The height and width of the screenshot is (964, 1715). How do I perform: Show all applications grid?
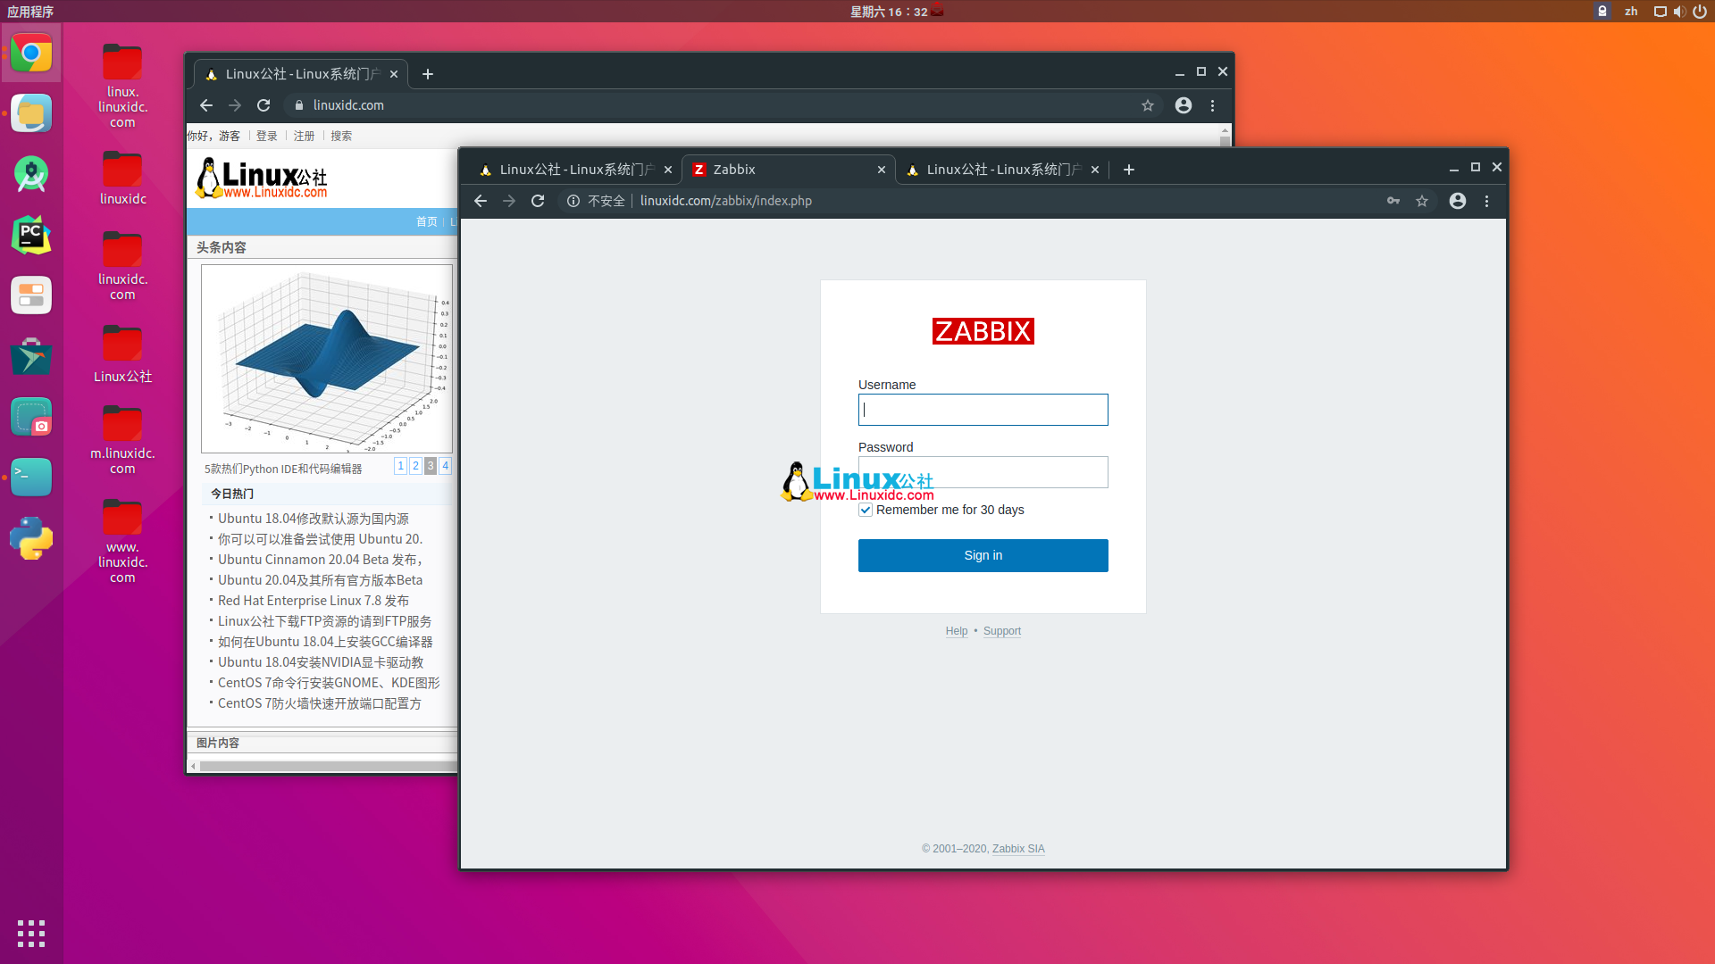(x=31, y=934)
